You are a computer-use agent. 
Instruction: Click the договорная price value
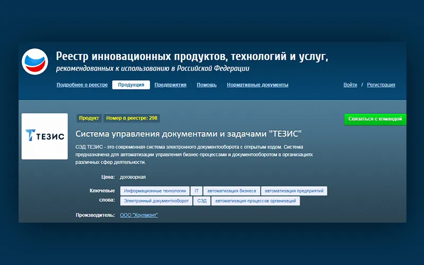pos(133,177)
